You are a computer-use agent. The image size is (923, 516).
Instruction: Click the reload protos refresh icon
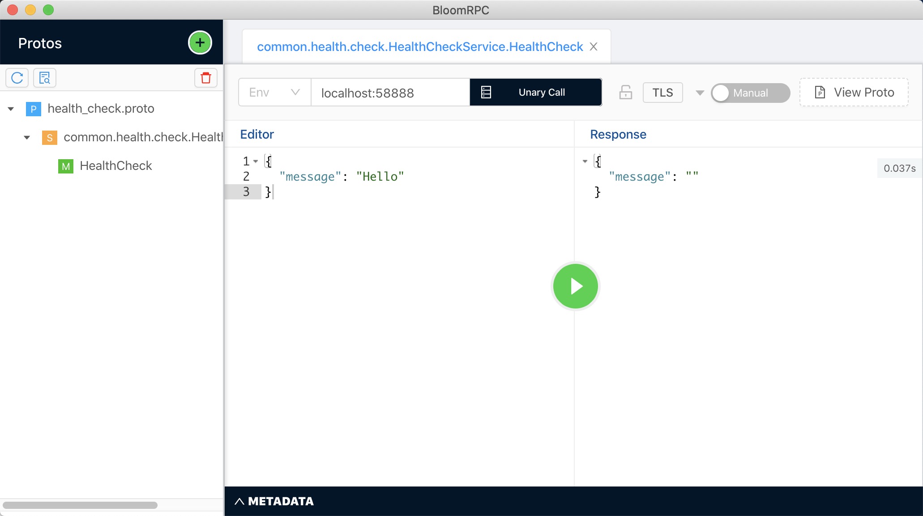click(x=17, y=78)
